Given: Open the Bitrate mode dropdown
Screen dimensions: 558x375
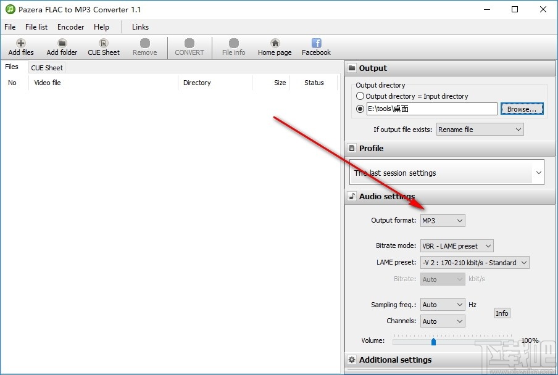Looking at the screenshot, I should 457,245.
